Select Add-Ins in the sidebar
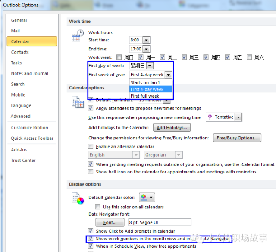 (19, 150)
